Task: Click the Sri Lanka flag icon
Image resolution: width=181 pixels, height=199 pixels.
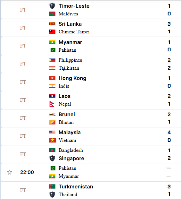Action: pyautogui.click(x=52, y=24)
